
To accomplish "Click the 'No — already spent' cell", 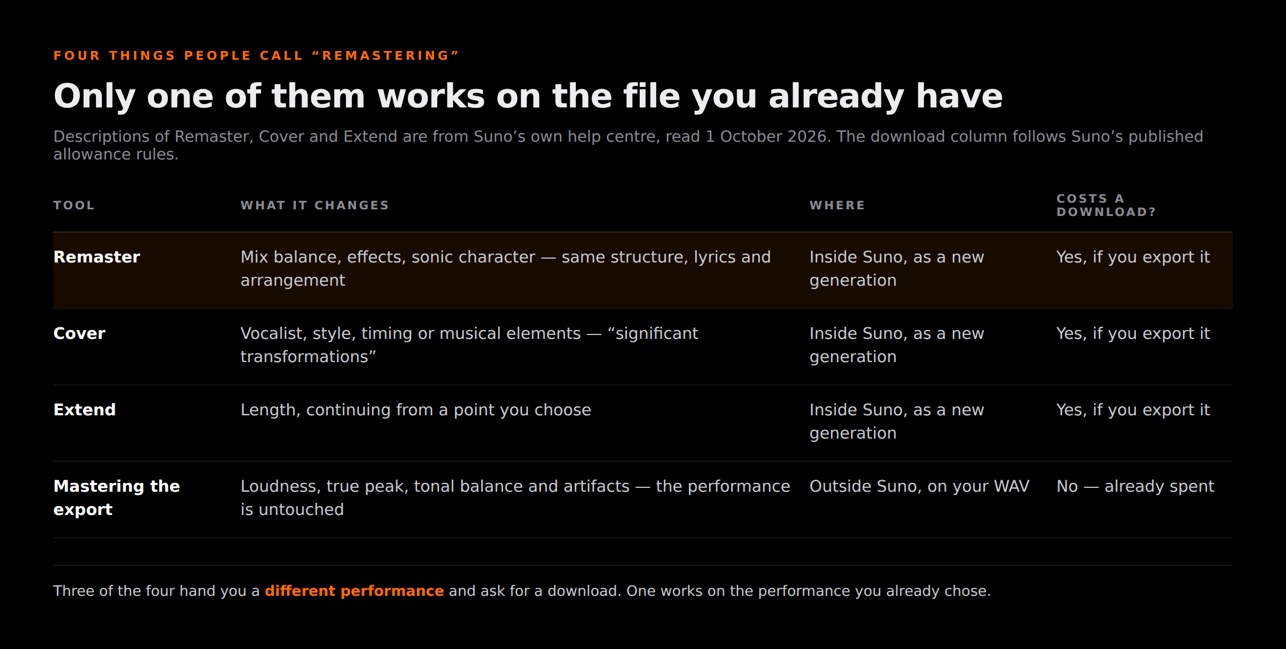I will [x=1135, y=486].
